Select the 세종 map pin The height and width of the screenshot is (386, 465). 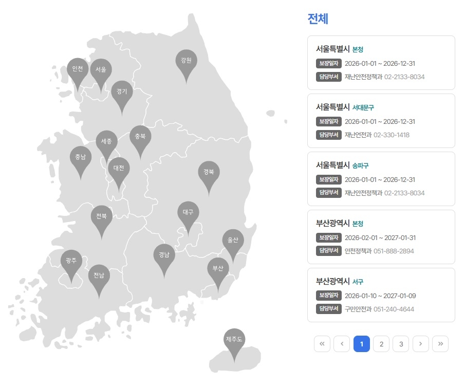tap(106, 141)
